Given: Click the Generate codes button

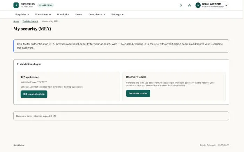Looking at the screenshot, I should [138, 93].
